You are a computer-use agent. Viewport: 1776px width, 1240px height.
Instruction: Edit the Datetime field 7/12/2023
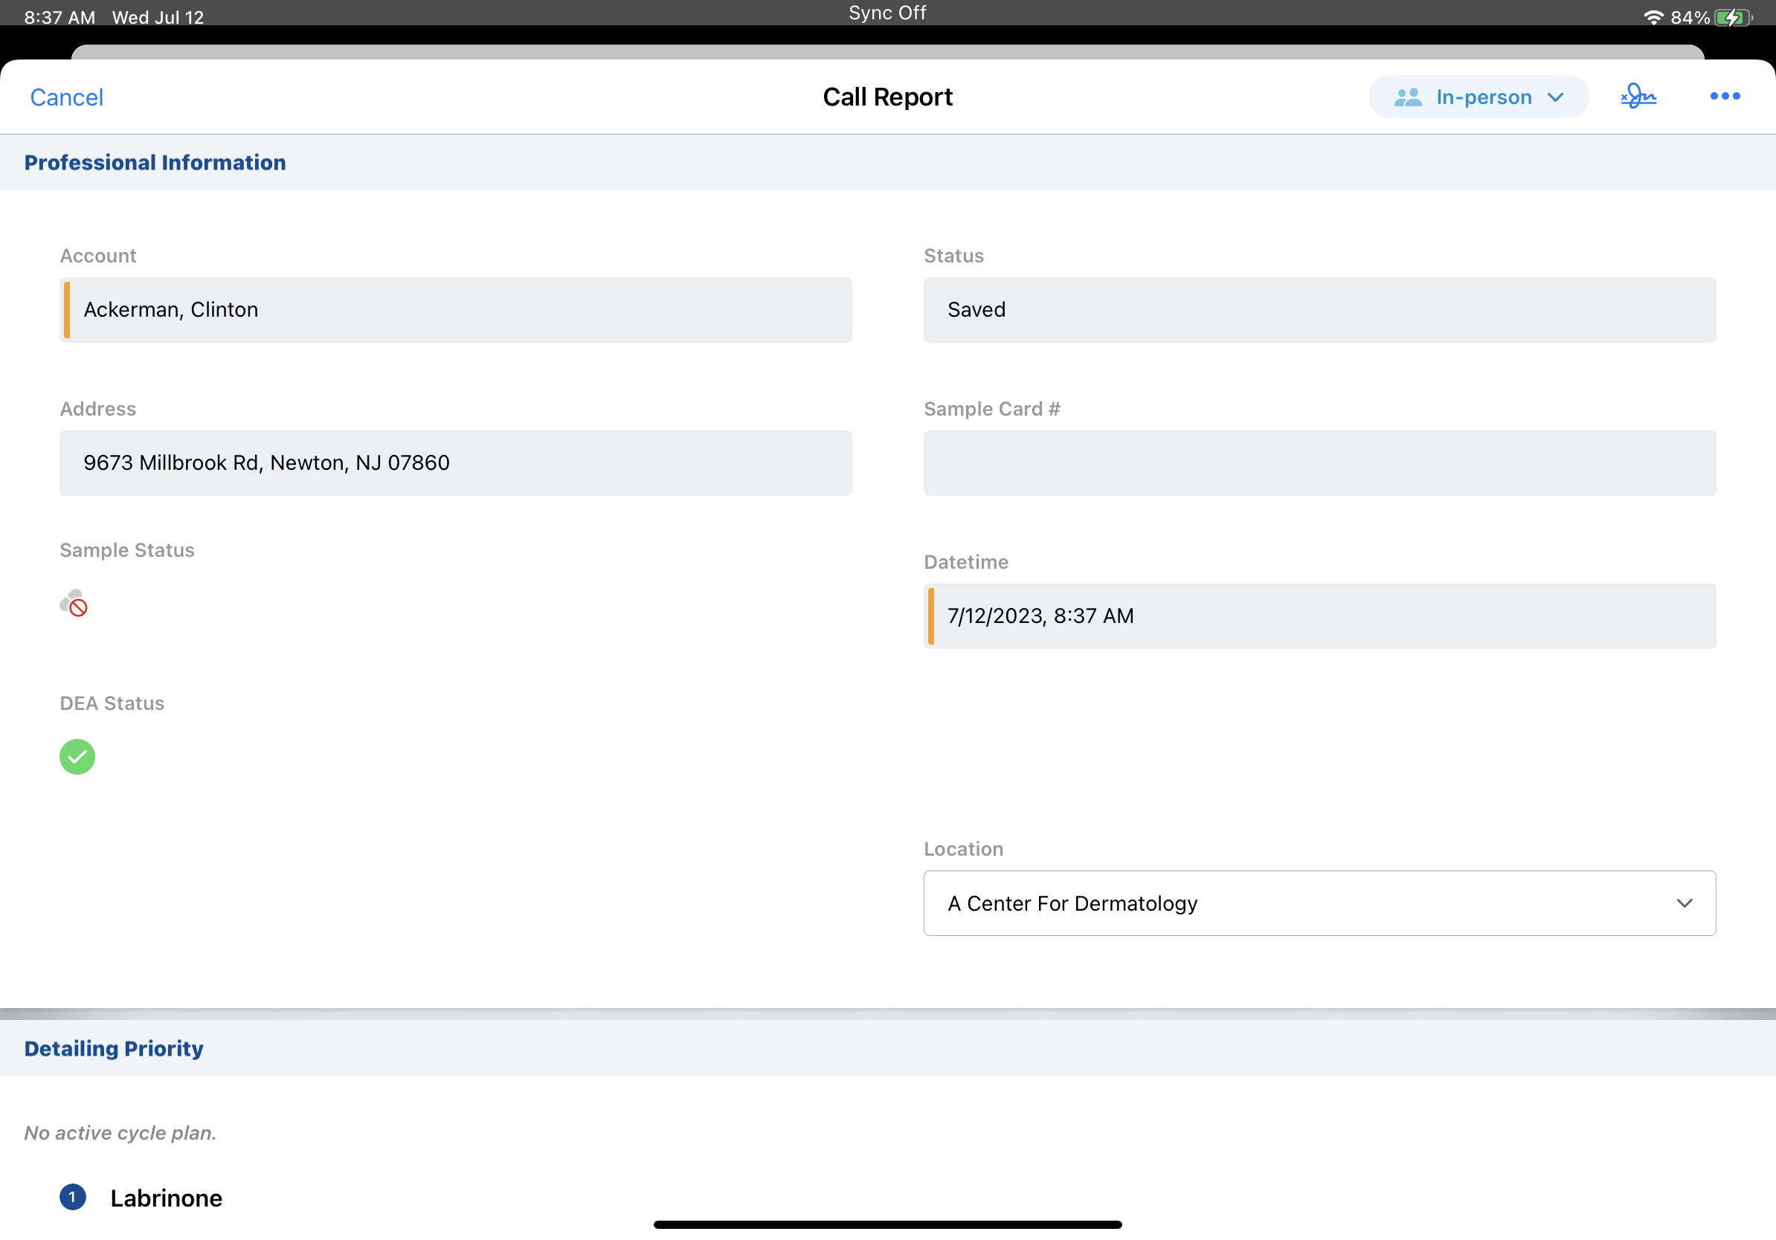click(x=1319, y=616)
